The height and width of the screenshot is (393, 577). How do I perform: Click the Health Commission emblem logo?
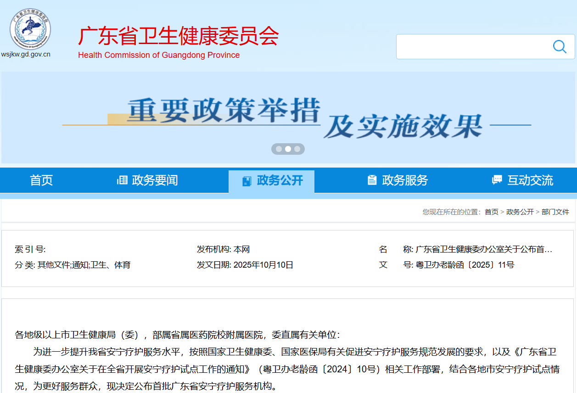point(30,29)
